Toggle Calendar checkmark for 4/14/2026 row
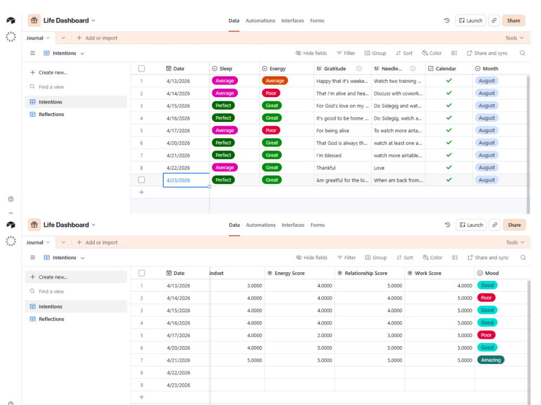 click(x=449, y=93)
